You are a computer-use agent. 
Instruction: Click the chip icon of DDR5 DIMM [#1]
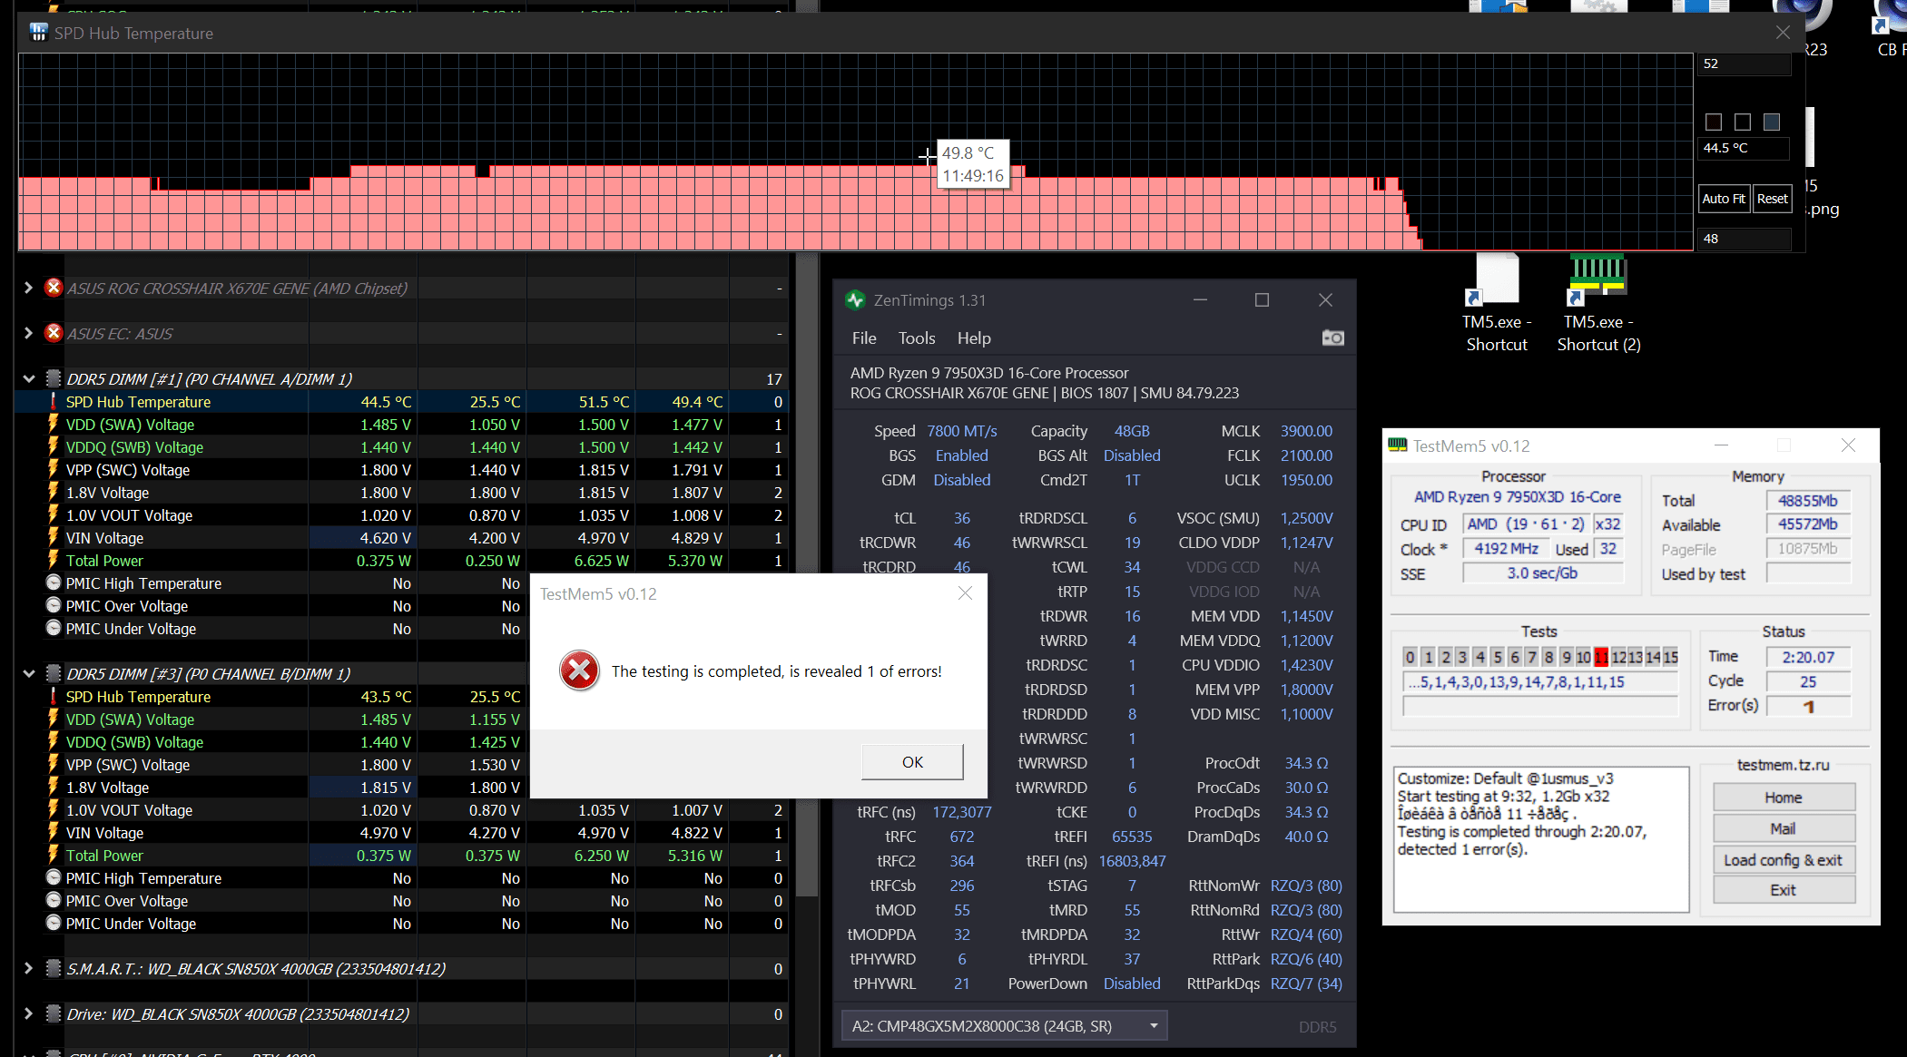54,378
